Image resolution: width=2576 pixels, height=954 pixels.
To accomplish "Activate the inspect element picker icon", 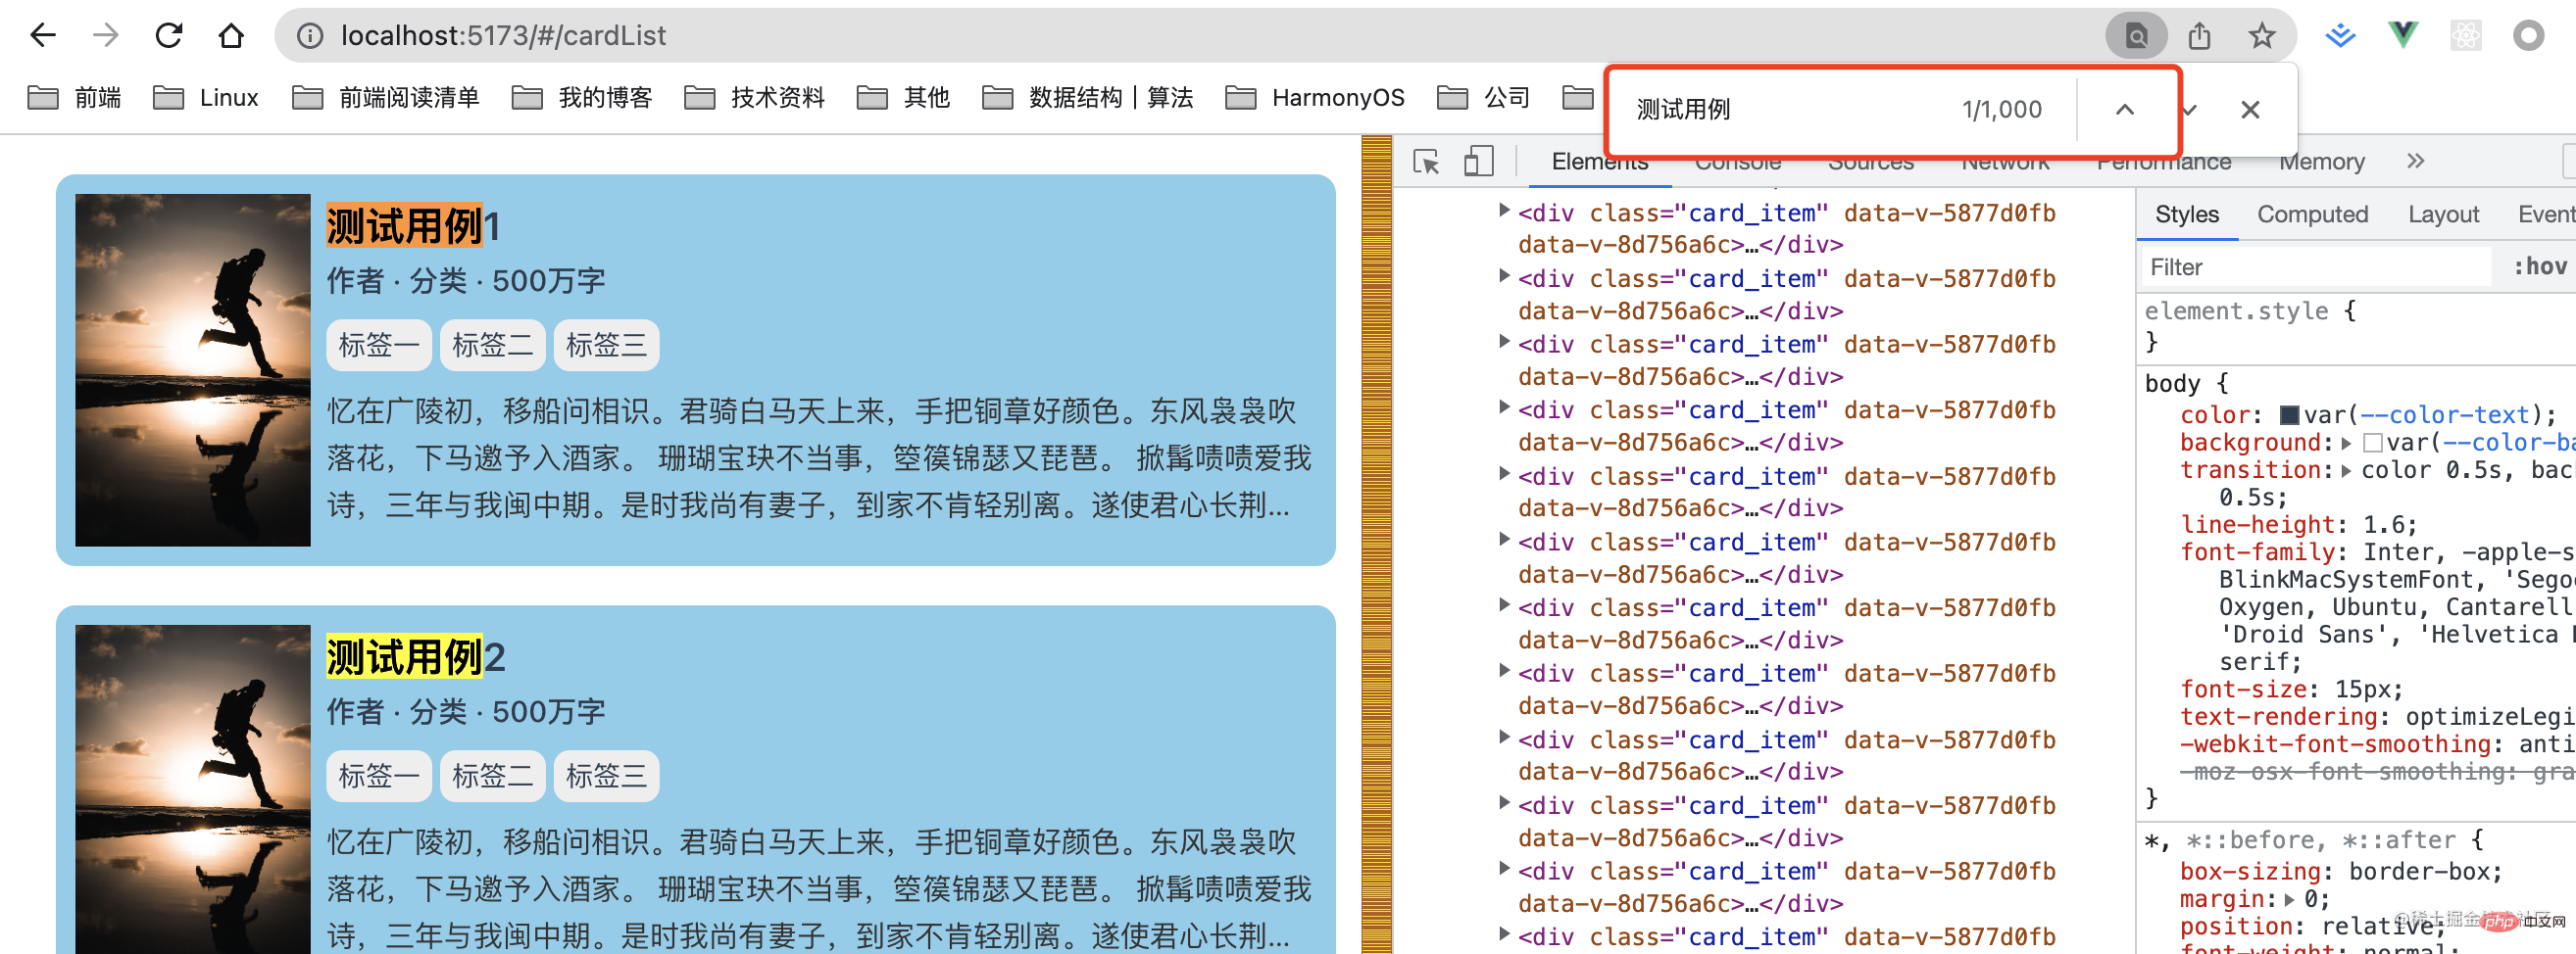I will coord(1426,162).
